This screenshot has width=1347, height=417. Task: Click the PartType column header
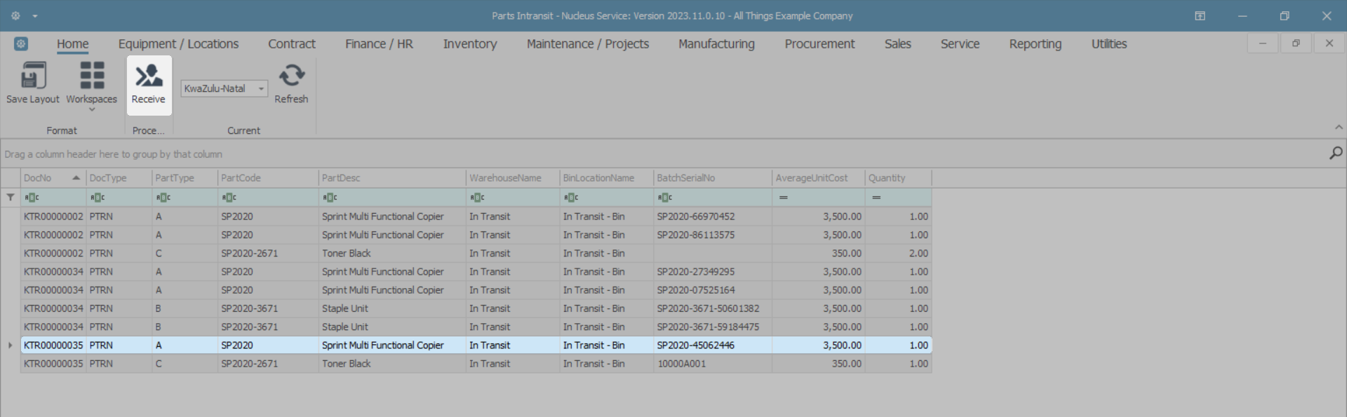(185, 178)
